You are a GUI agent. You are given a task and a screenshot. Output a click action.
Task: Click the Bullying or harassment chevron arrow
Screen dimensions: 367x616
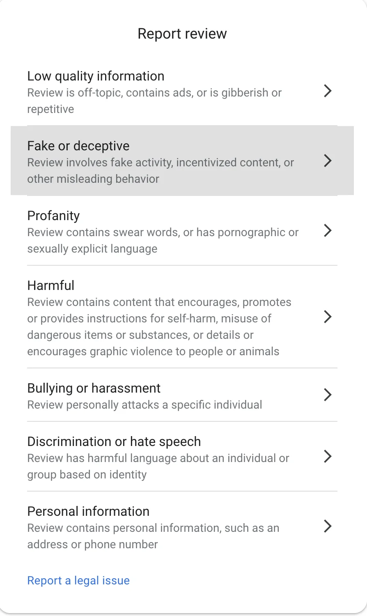(327, 395)
